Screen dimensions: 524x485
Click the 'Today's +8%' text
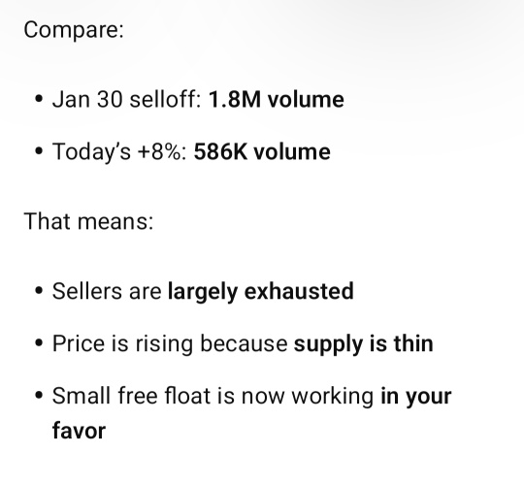coord(117,151)
